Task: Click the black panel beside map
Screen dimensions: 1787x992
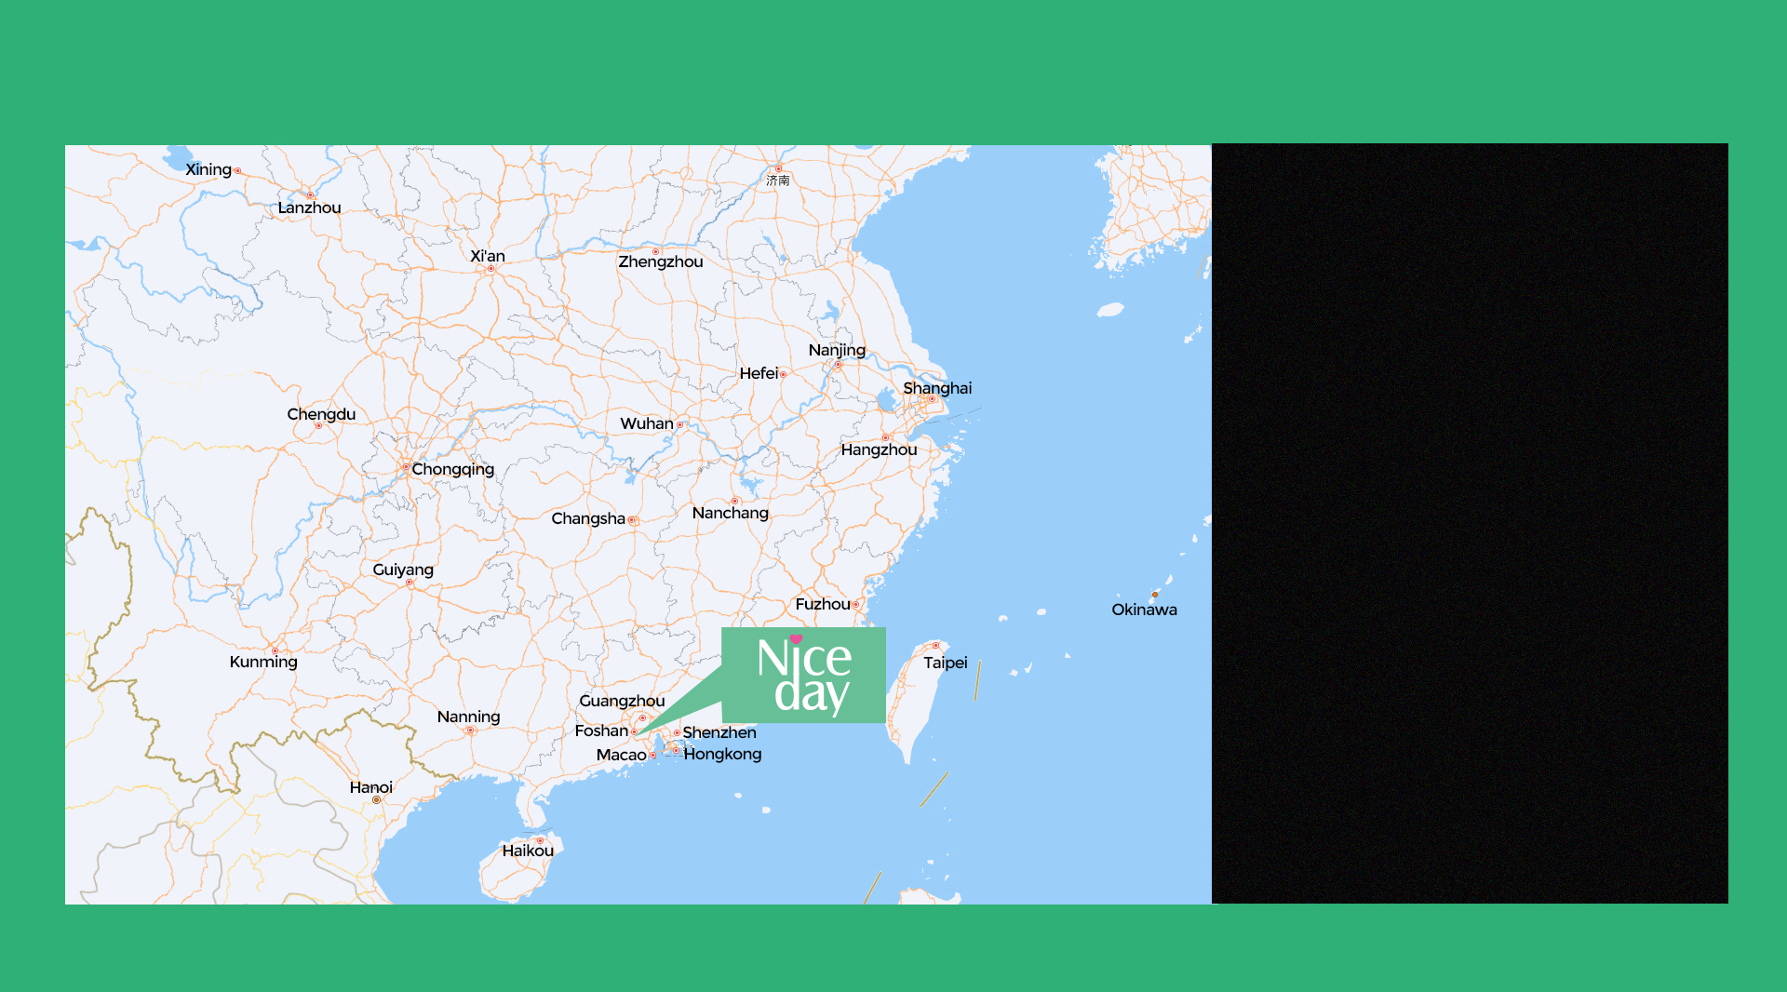Action: 1469,523
